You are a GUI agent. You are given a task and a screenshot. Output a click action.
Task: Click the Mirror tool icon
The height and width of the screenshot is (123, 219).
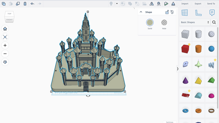coord(151,4)
